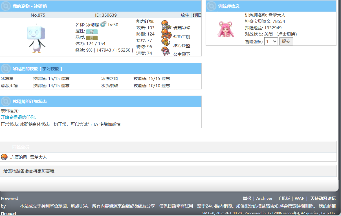341x216 pixels.
Task: Click the 意念头锤 skill name
Action: click(9, 86)
